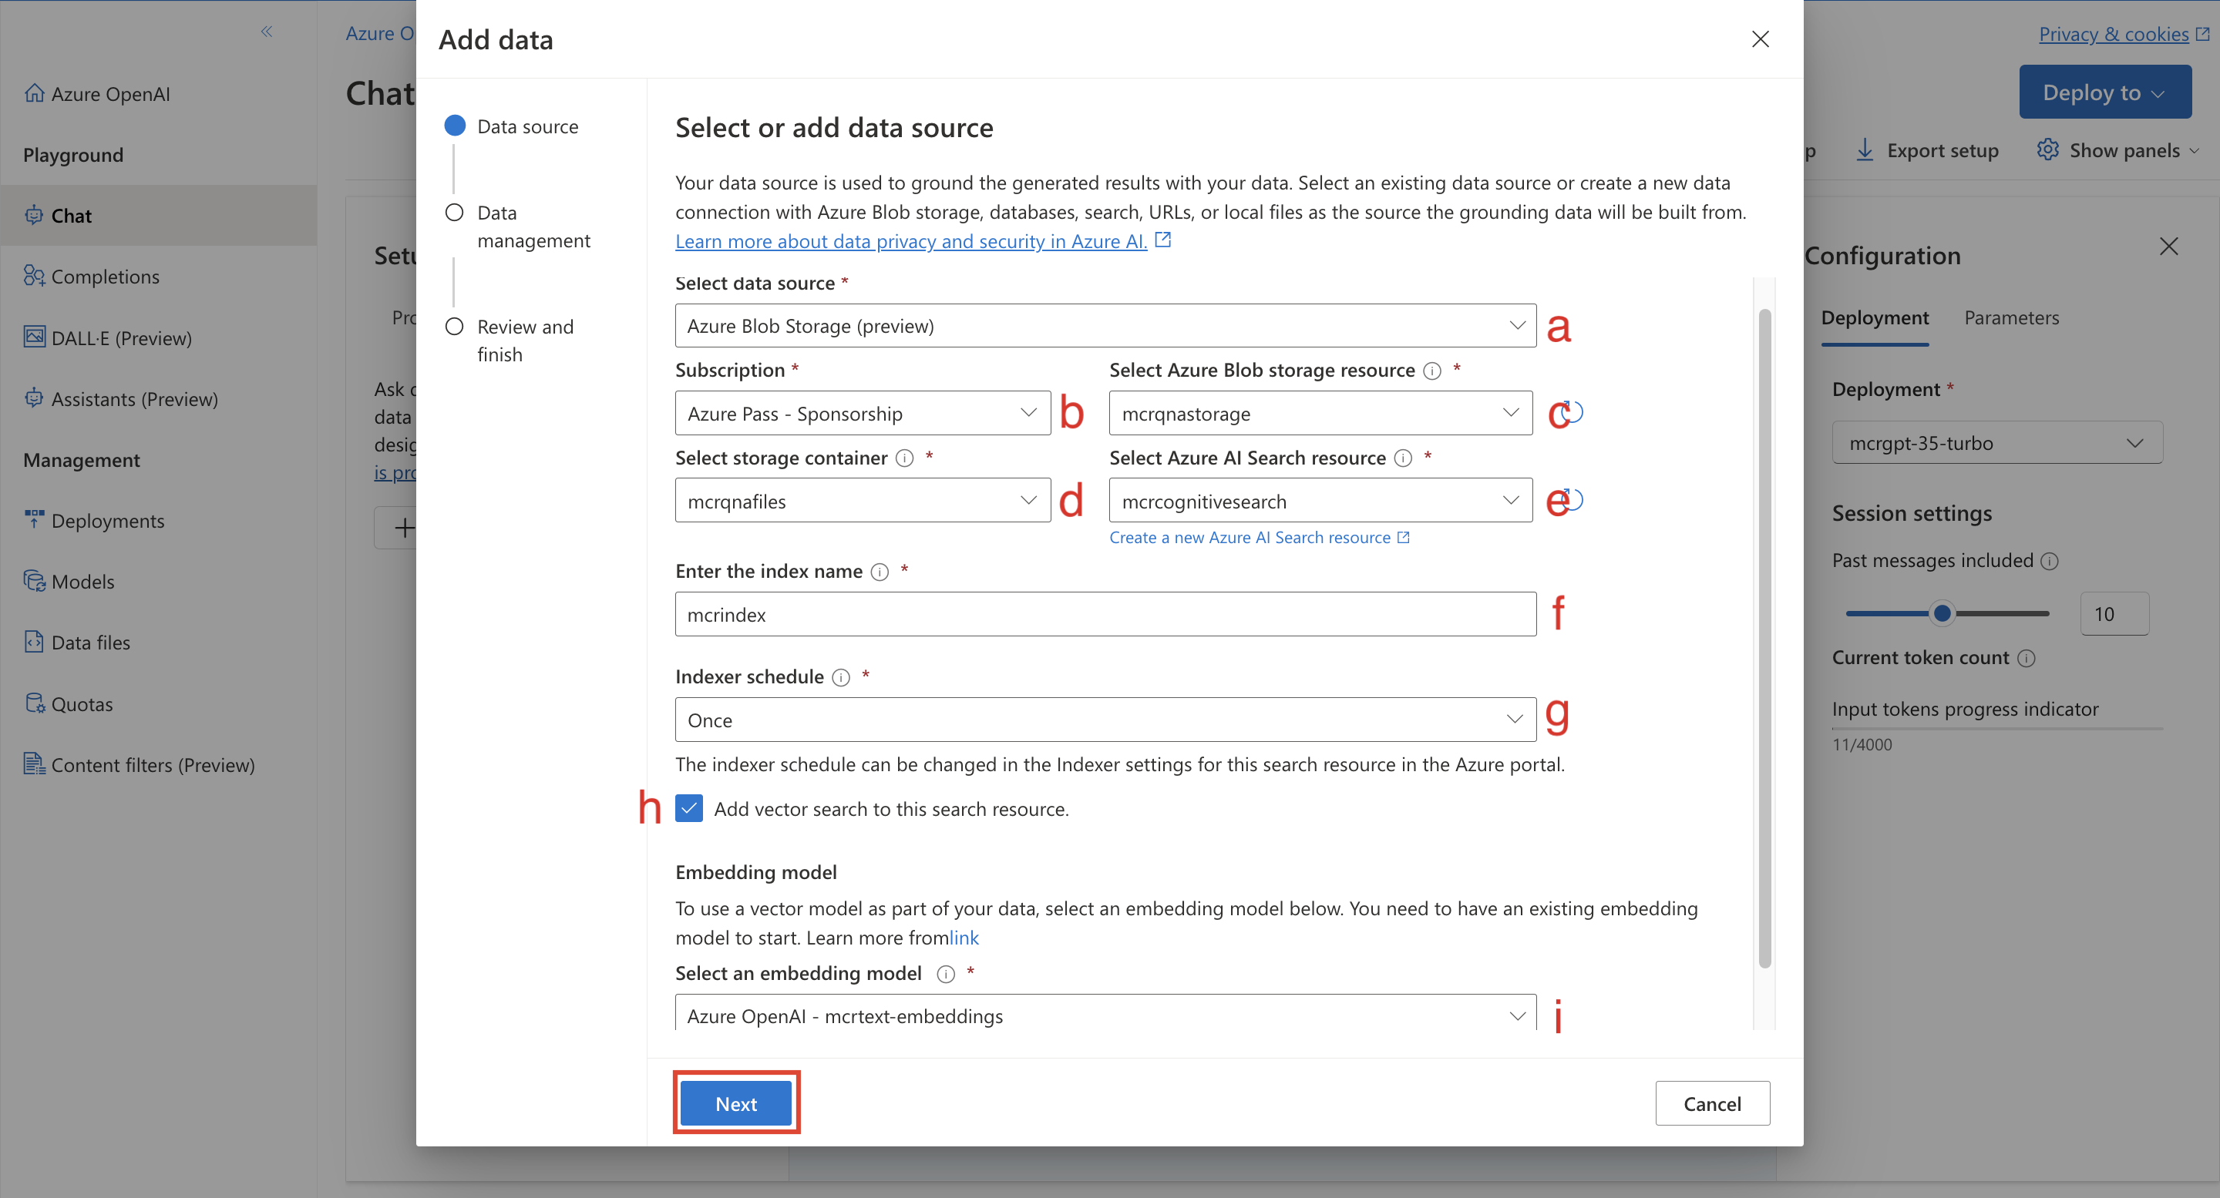This screenshot has width=2220, height=1198.
Task: Select the Data management step
Action: (x=518, y=227)
